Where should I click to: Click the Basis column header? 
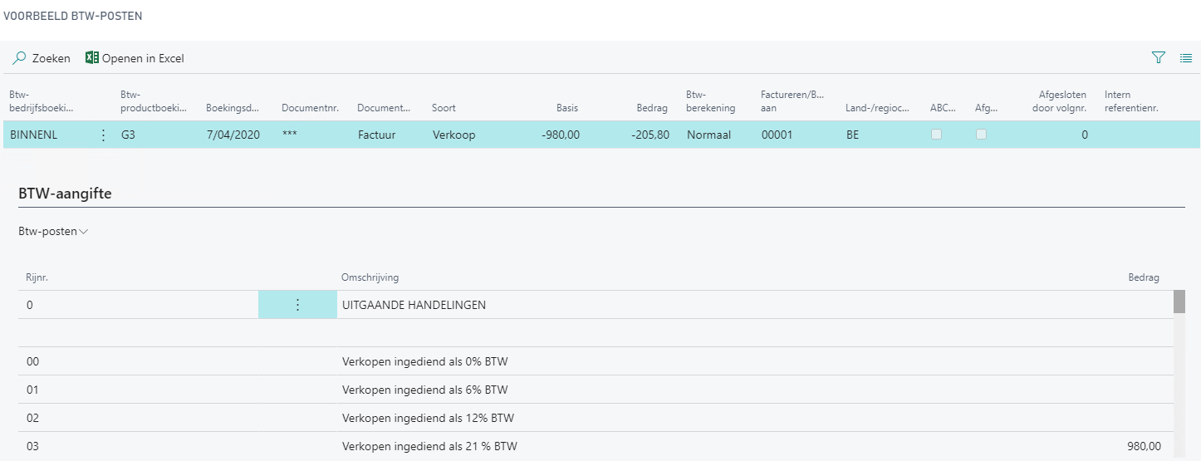pos(567,108)
